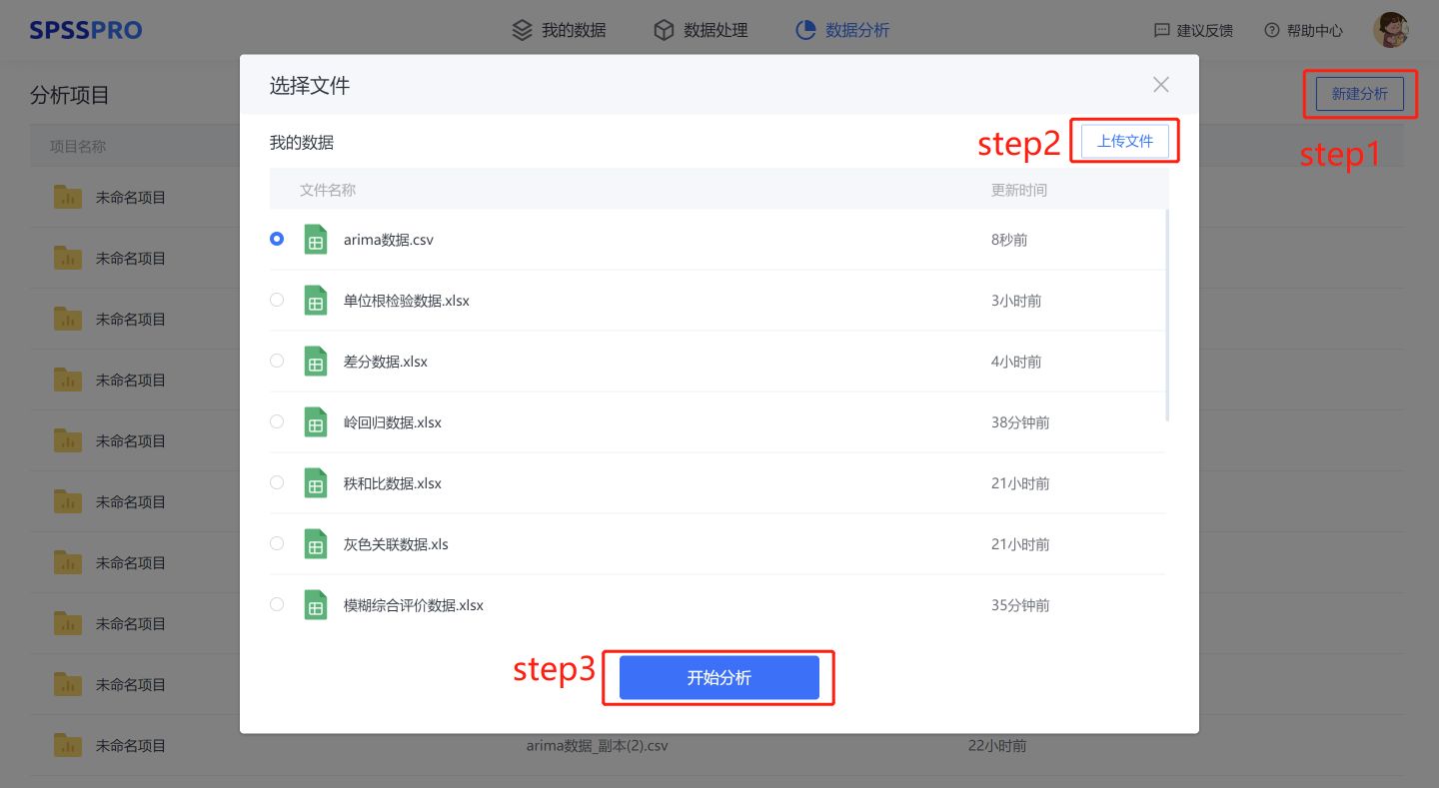Click the 建议反馈 link
The width and height of the screenshot is (1439, 788).
coord(1194,31)
